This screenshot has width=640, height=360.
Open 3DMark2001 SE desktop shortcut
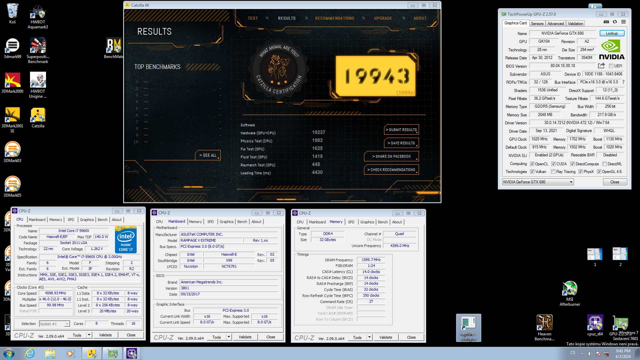point(12,120)
